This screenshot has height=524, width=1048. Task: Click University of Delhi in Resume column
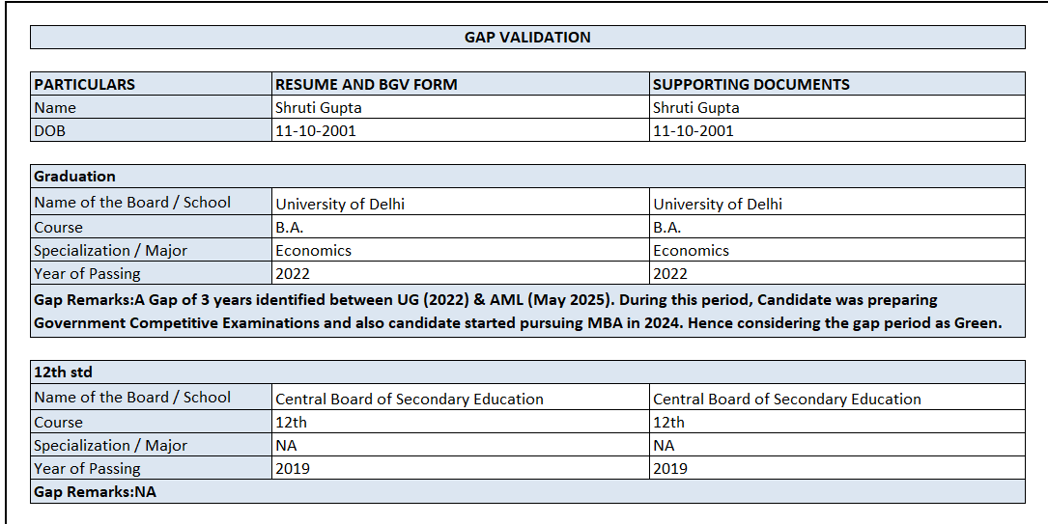click(340, 204)
